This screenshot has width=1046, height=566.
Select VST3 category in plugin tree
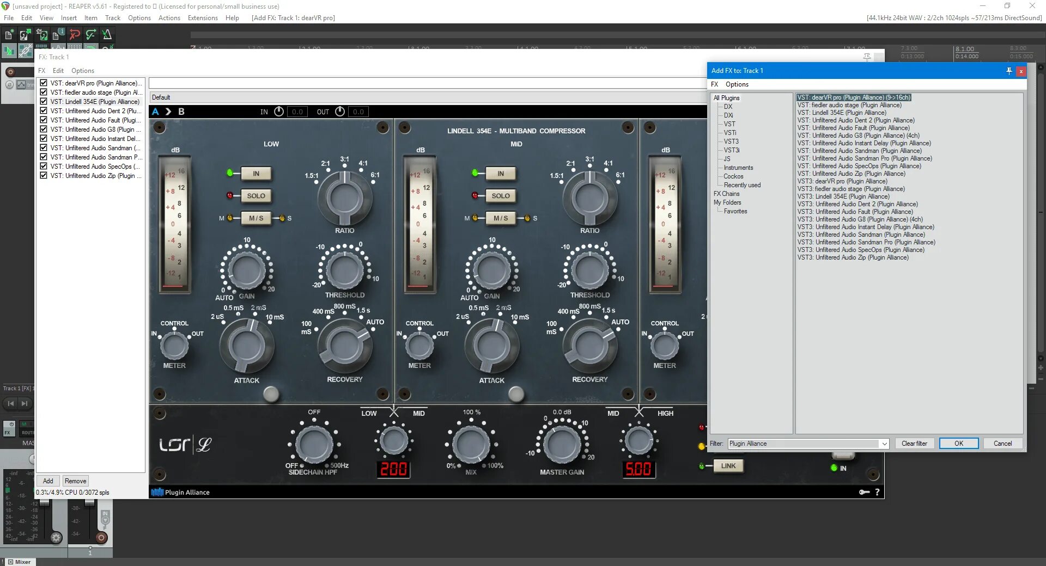(x=731, y=141)
